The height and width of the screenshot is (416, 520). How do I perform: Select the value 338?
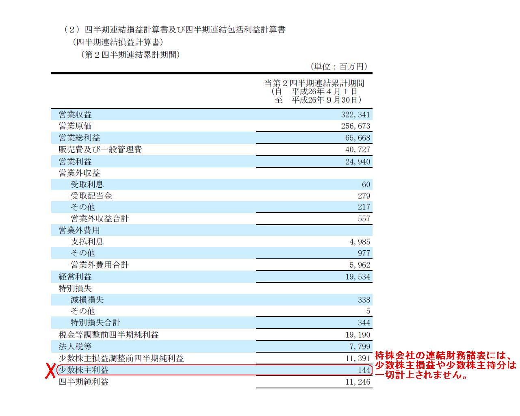point(364,300)
